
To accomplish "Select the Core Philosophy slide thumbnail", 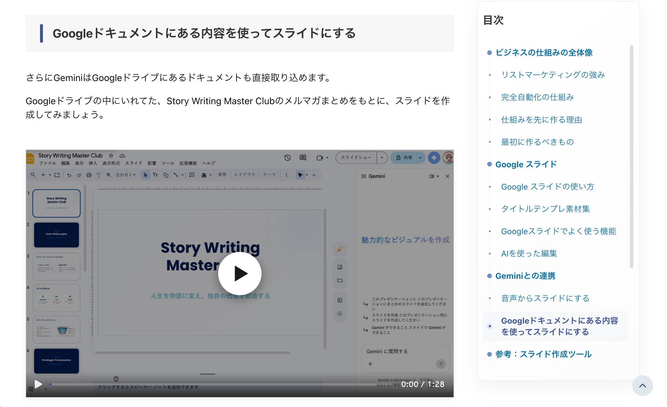I will click(57, 235).
